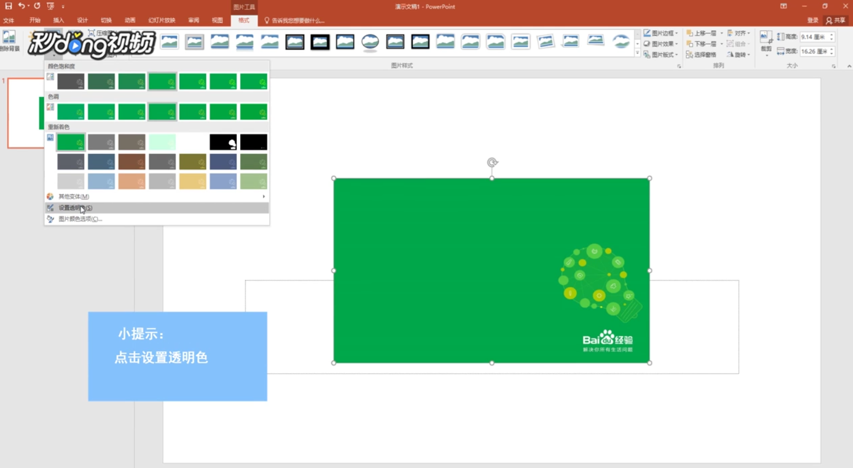Viewport: 853px width, 468px height.
Task: Open the Rotate (旋转) dropdown
Action: (739, 54)
